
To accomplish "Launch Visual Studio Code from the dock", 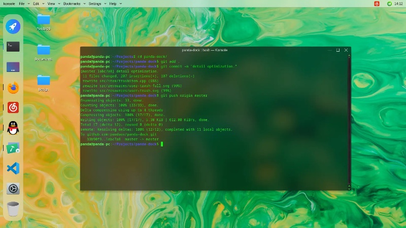I will pyautogui.click(x=13, y=169).
